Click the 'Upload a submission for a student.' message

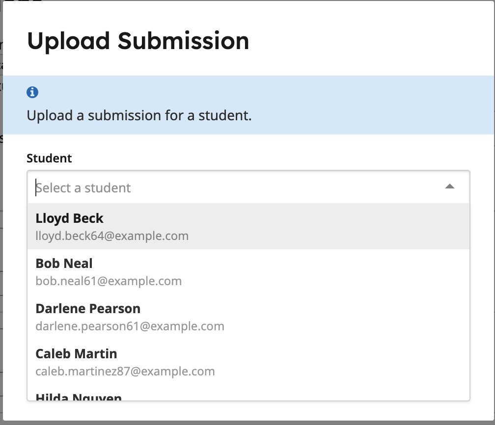click(x=139, y=115)
